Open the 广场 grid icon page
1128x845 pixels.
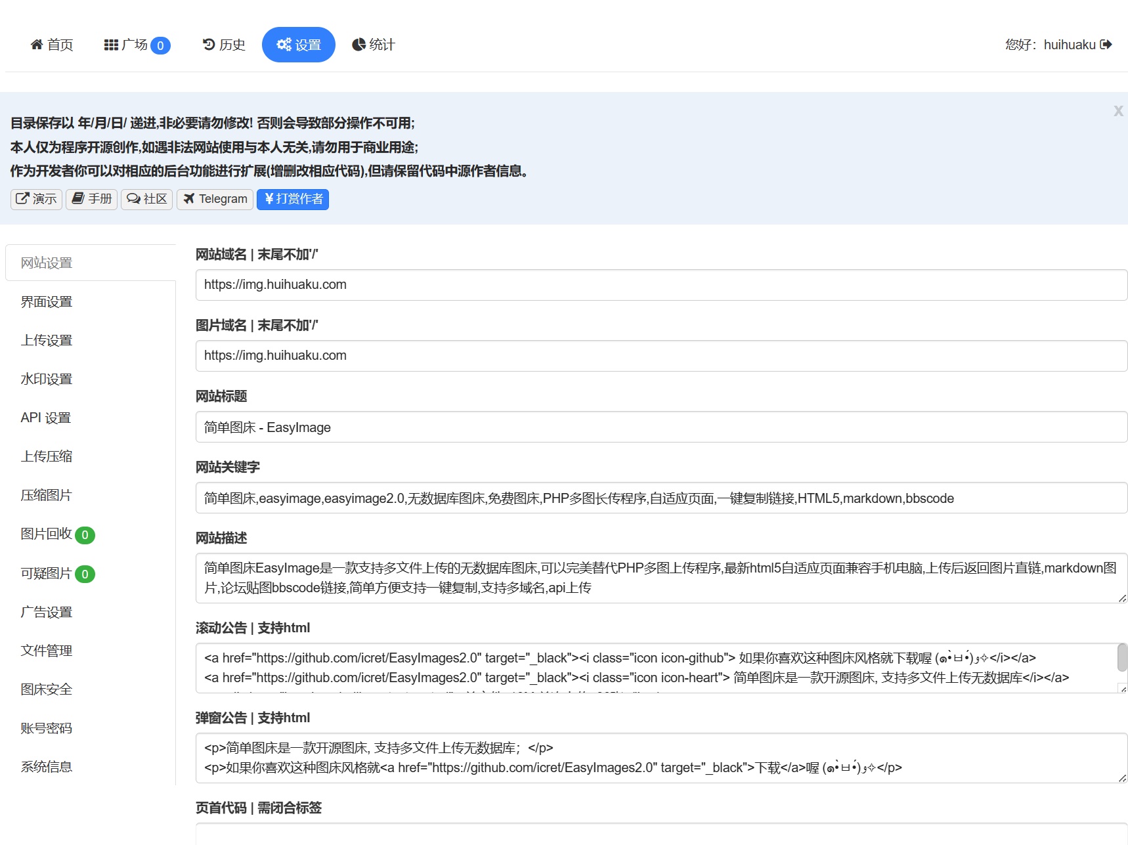tap(111, 45)
